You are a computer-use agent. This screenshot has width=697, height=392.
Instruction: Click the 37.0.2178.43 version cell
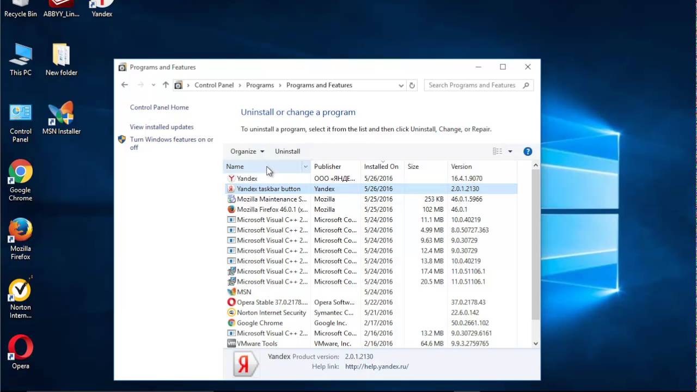point(468,302)
